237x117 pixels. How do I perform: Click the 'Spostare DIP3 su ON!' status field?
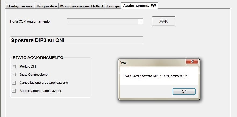point(77,40)
